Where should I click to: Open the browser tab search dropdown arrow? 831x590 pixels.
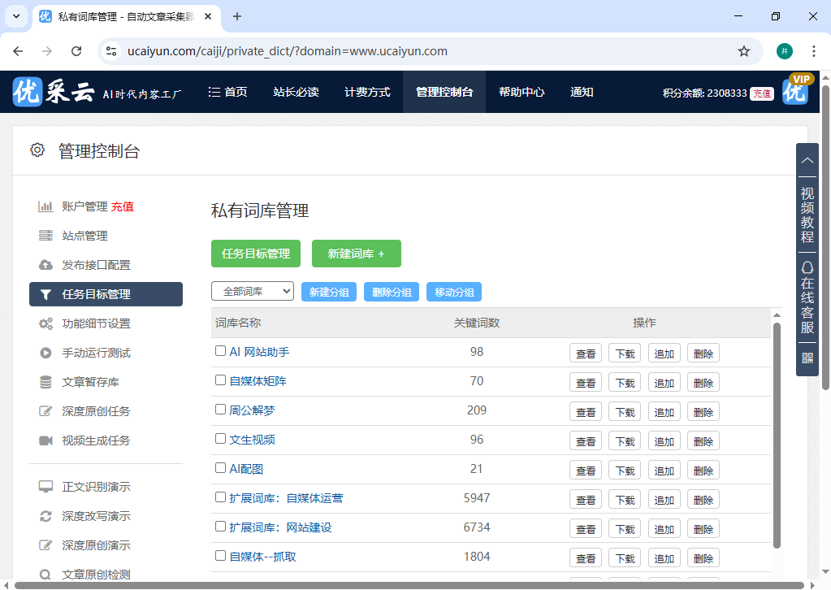coord(16,16)
